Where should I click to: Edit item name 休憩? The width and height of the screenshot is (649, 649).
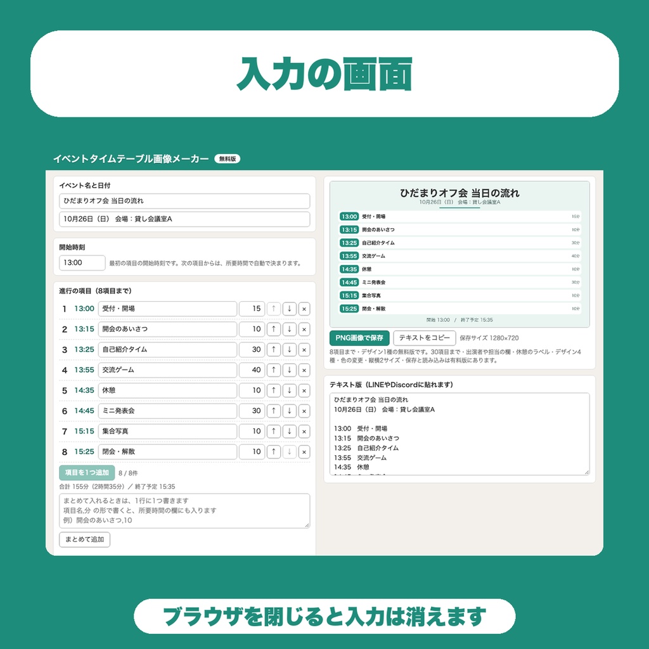(167, 390)
